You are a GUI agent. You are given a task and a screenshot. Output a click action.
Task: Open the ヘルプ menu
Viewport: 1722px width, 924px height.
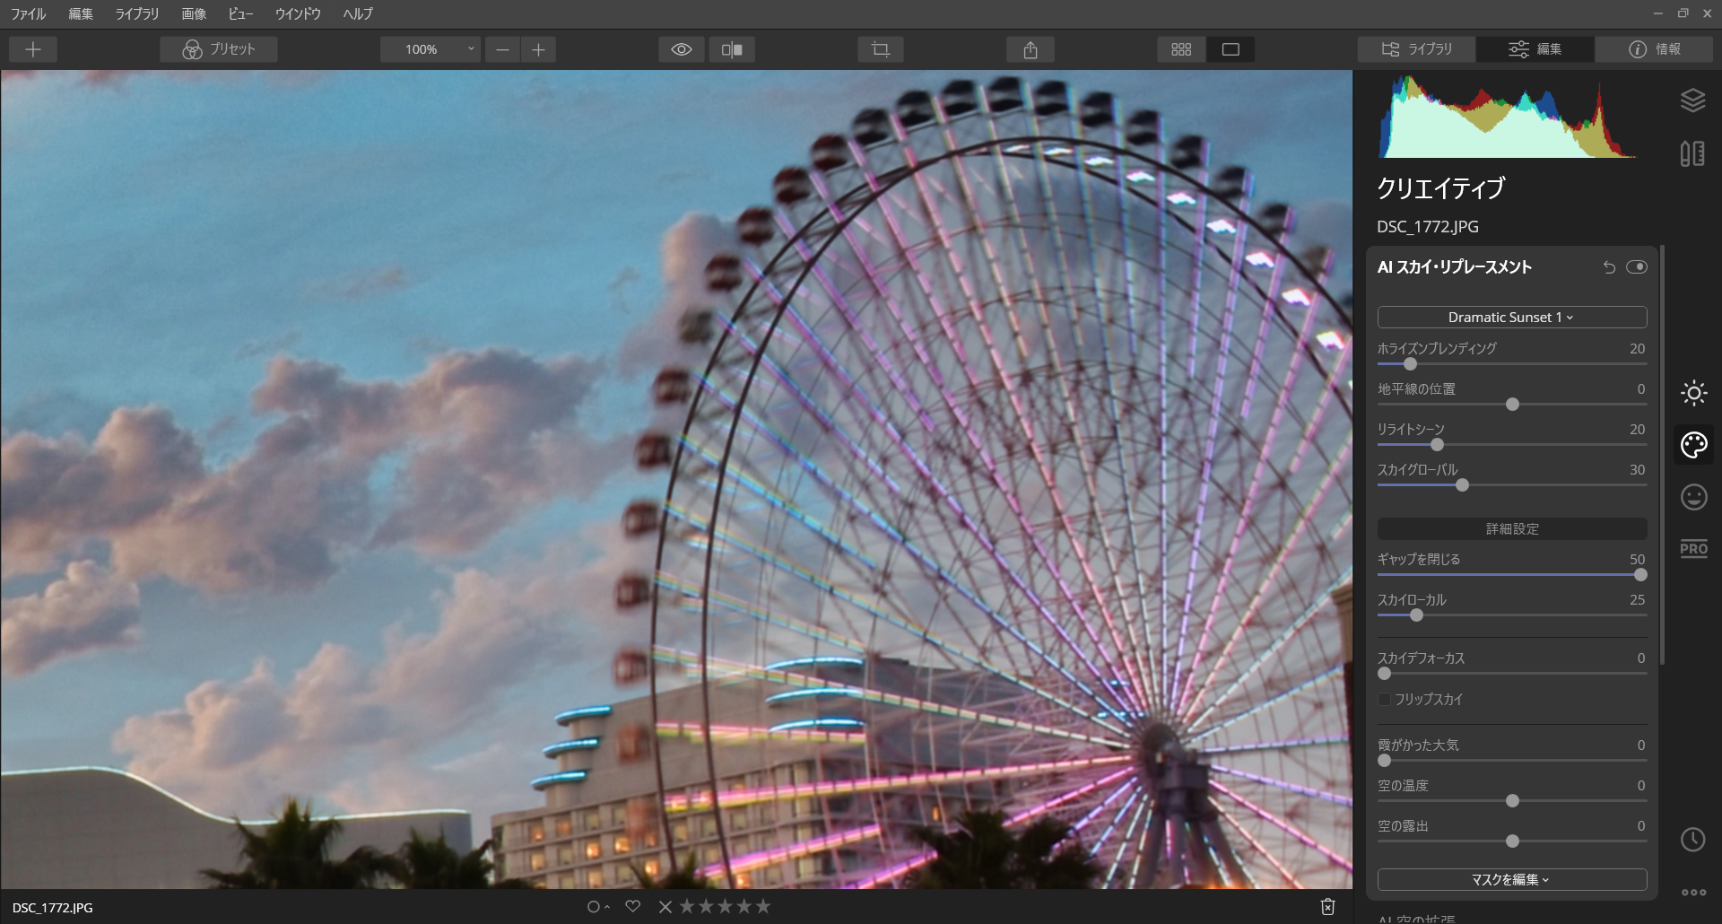358,13
